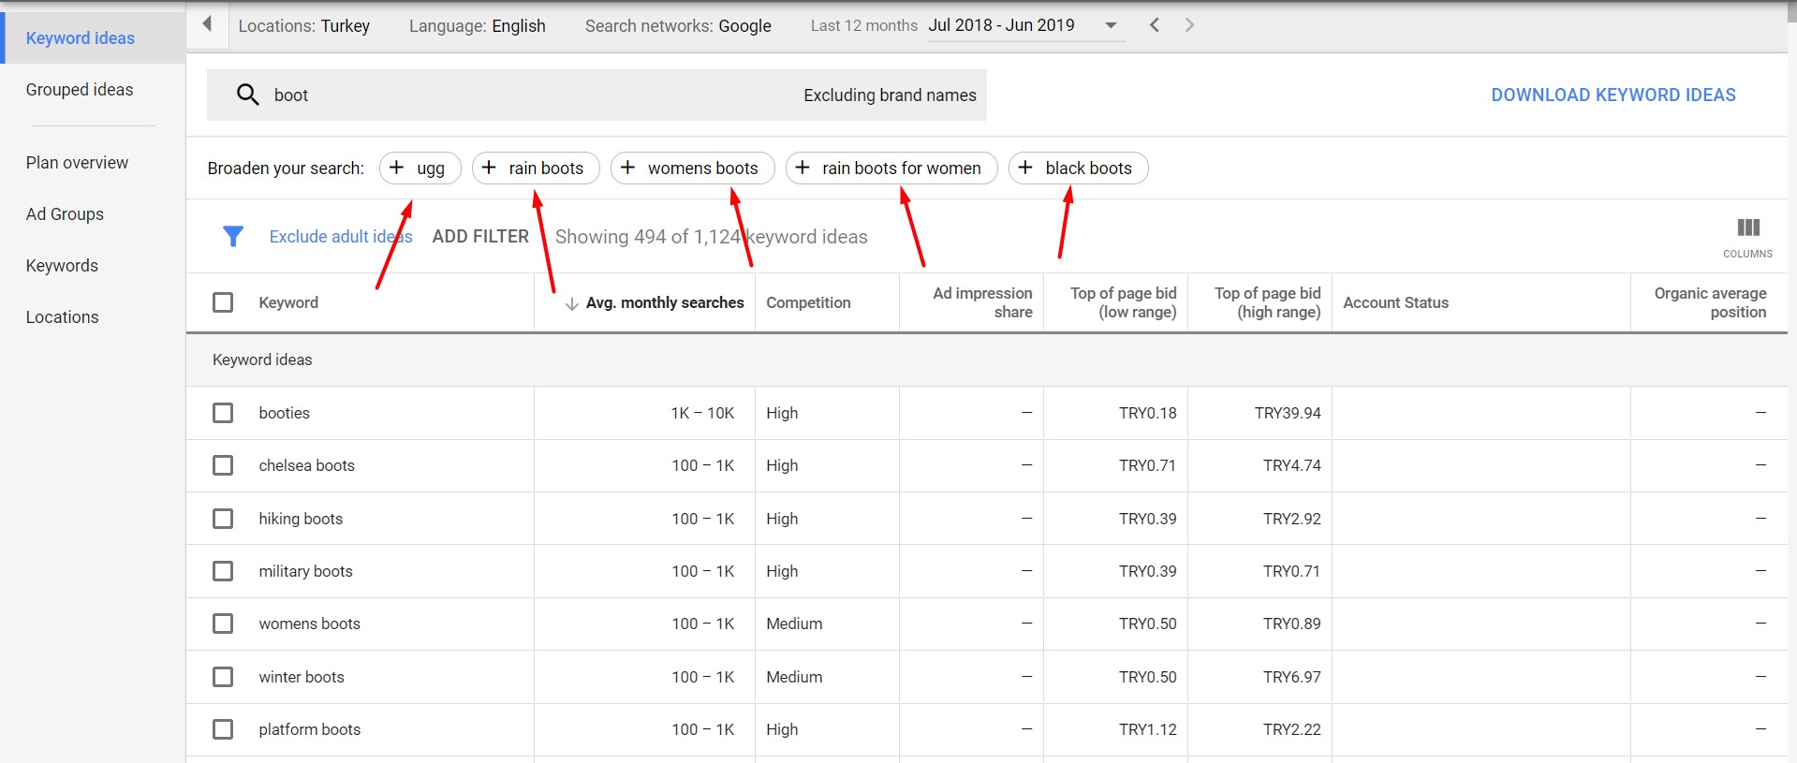
Task: Click Excluding brand names in search box
Action: (x=890, y=95)
